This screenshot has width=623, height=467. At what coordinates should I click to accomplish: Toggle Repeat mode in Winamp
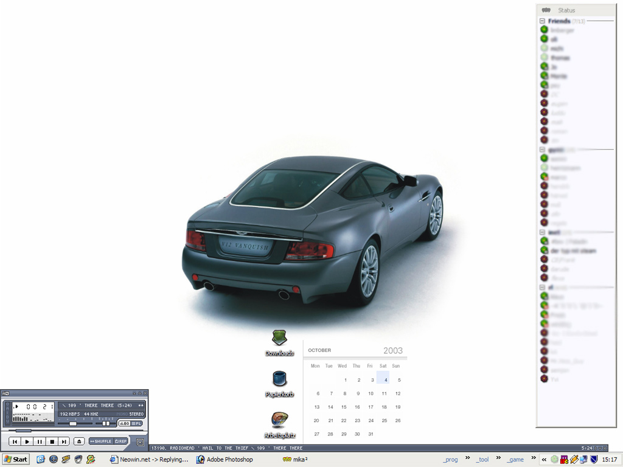122,441
